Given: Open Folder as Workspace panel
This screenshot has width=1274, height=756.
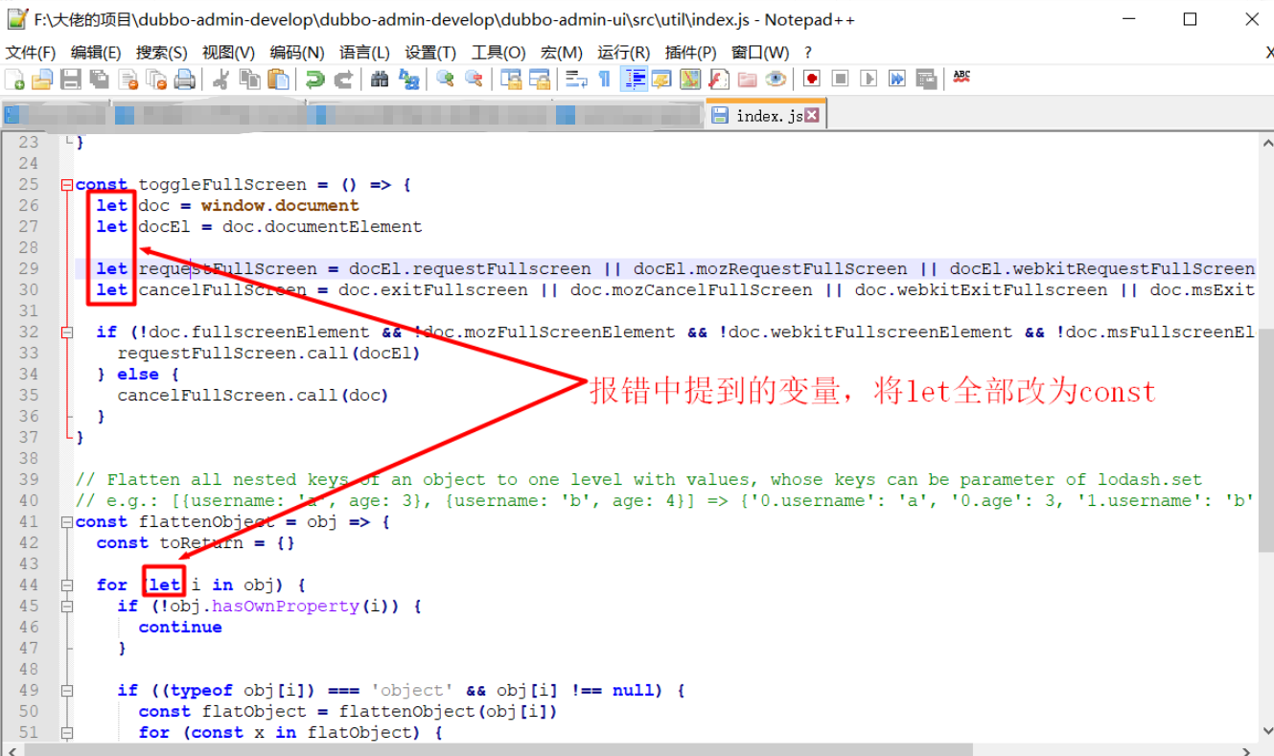Looking at the screenshot, I should [x=747, y=79].
